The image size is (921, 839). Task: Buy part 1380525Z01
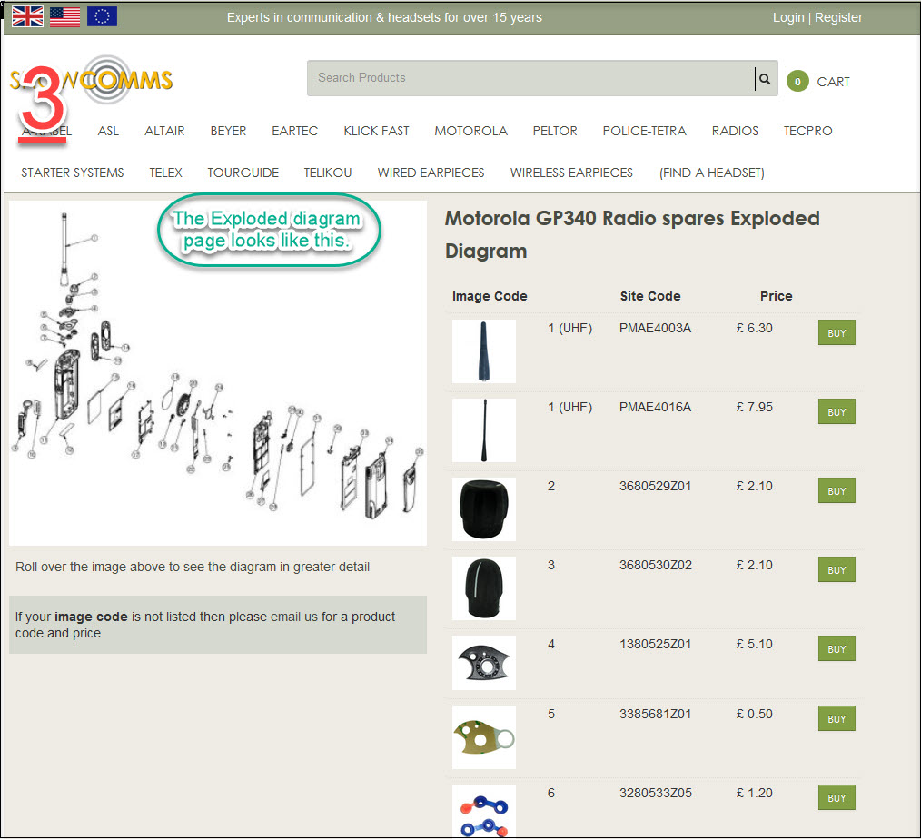(x=837, y=648)
